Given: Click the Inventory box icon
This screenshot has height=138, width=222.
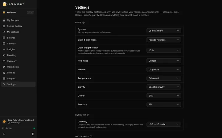Looking at the screenshot, I should (4, 61).
